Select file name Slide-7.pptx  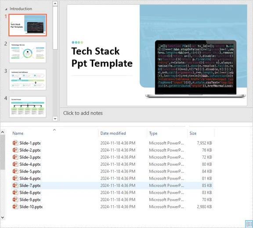30,185
